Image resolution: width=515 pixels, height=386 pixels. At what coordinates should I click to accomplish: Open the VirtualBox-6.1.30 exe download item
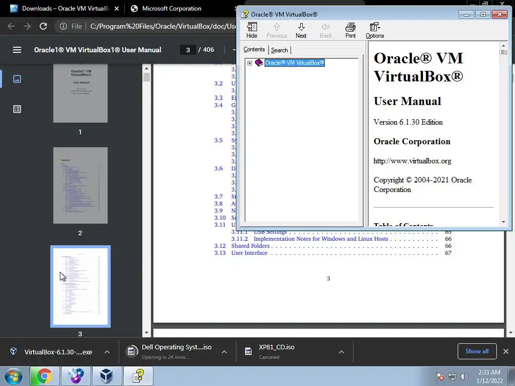coord(52,352)
